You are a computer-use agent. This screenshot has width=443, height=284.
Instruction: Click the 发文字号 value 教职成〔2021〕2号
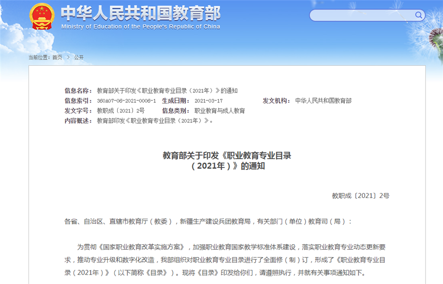tap(120, 111)
